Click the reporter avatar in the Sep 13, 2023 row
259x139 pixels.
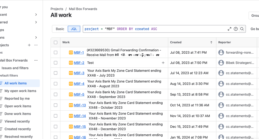[x=221, y=94]
